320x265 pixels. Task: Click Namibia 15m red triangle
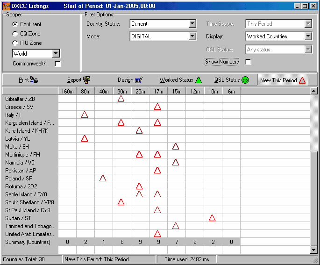coord(176,162)
